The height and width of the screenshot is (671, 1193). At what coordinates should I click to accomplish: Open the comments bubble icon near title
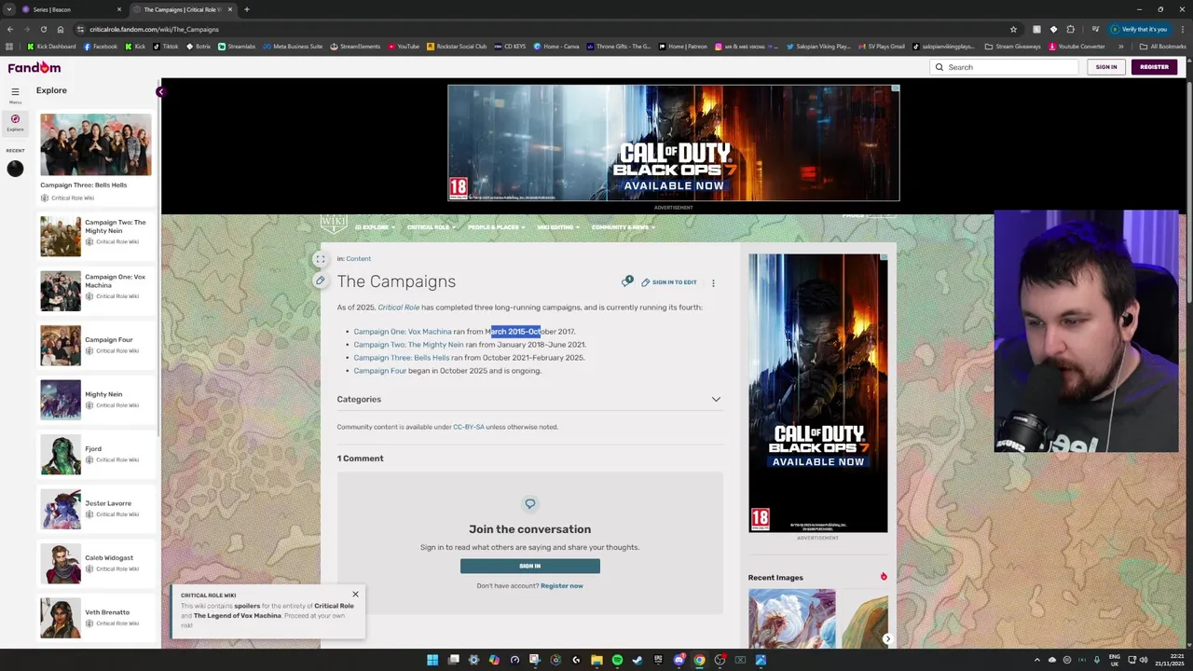pyautogui.click(x=627, y=281)
